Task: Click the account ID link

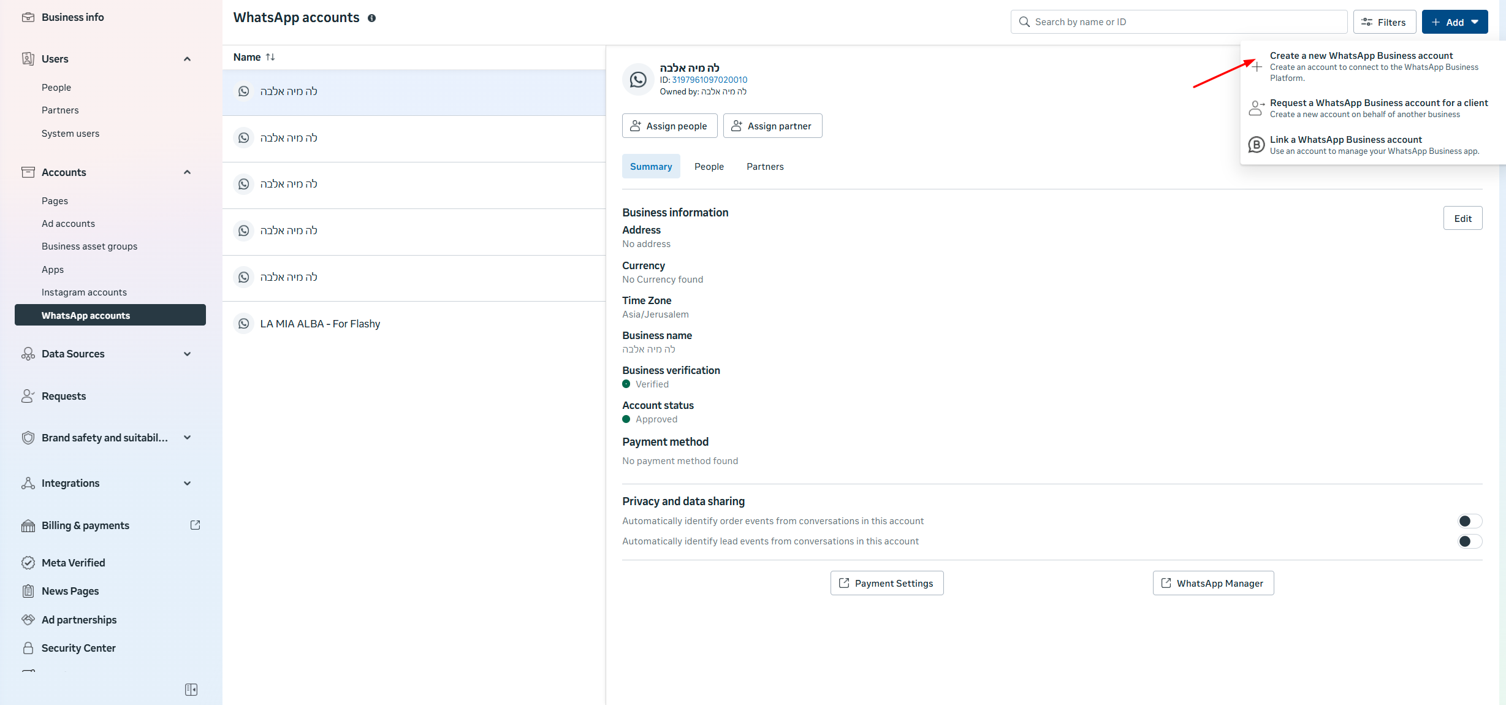Action: 709,80
